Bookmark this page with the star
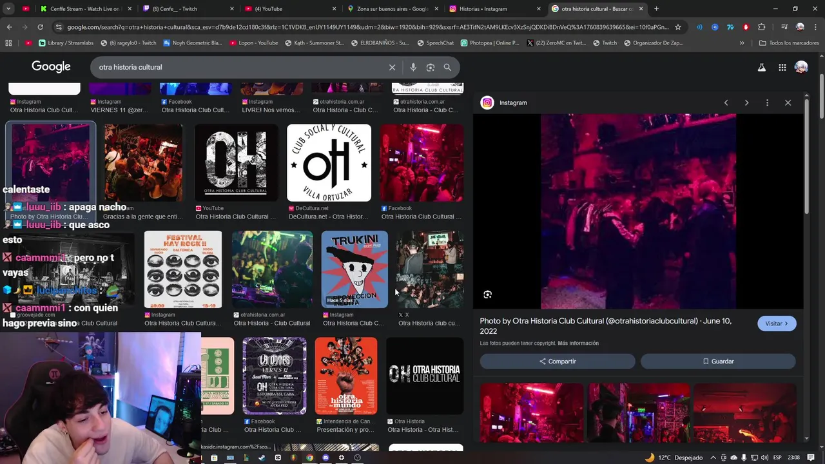 pos(677,27)
